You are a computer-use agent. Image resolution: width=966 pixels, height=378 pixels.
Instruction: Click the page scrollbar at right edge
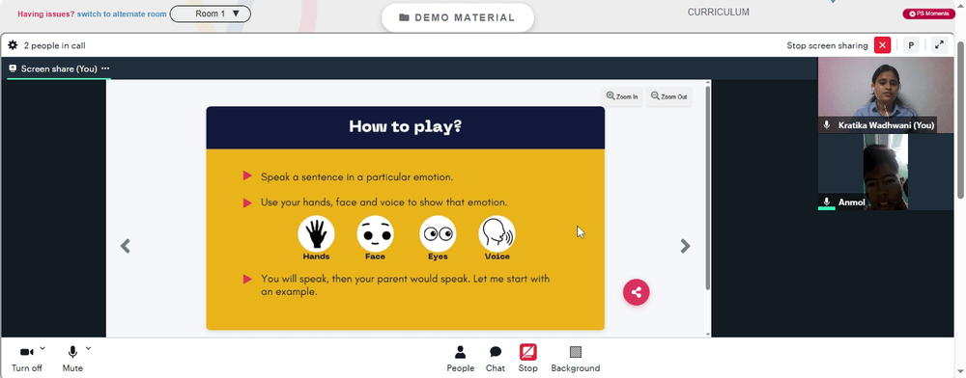961,120
